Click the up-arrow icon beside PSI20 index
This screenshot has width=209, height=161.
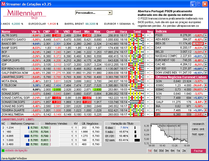pos(206,35)
